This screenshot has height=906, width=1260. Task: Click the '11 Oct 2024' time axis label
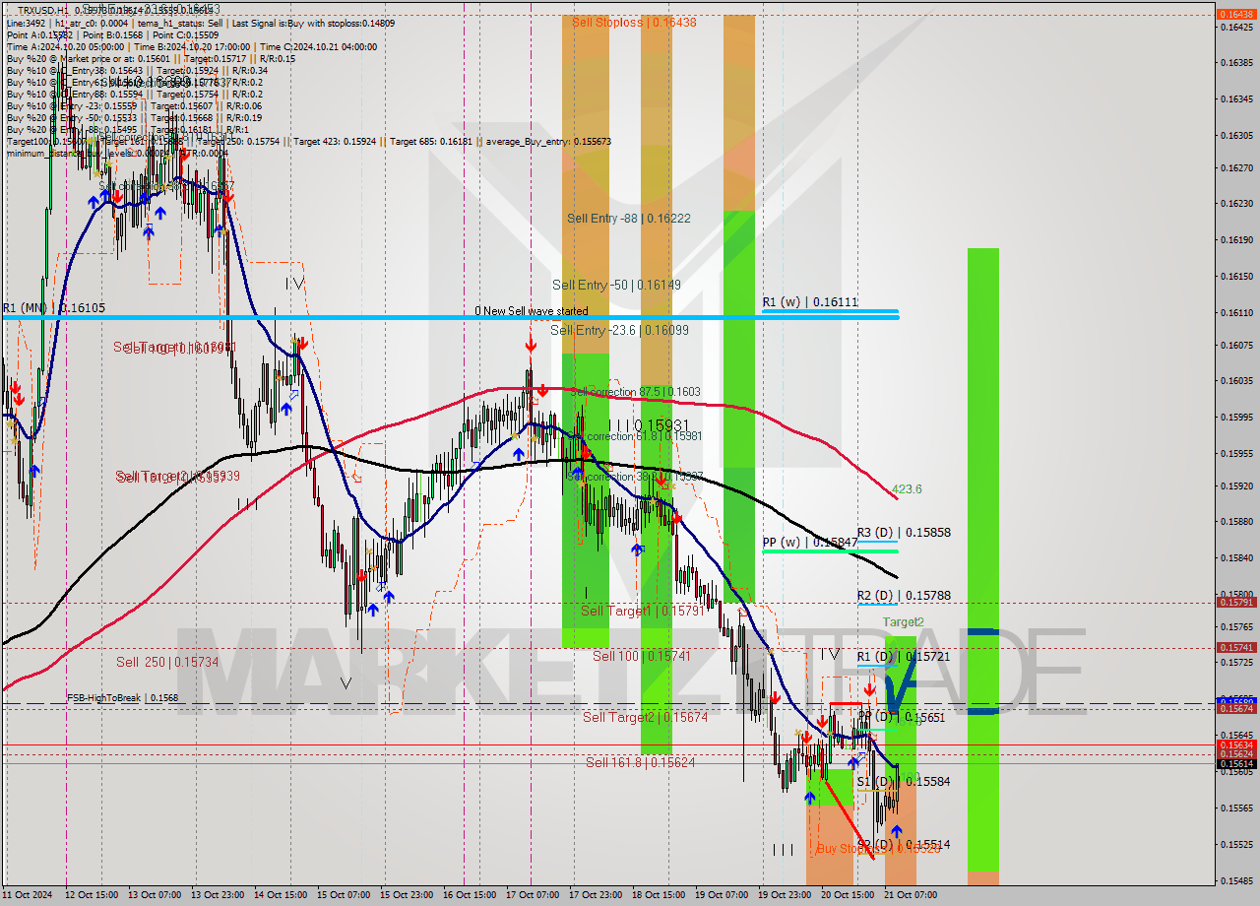click(x=29, y=895)
